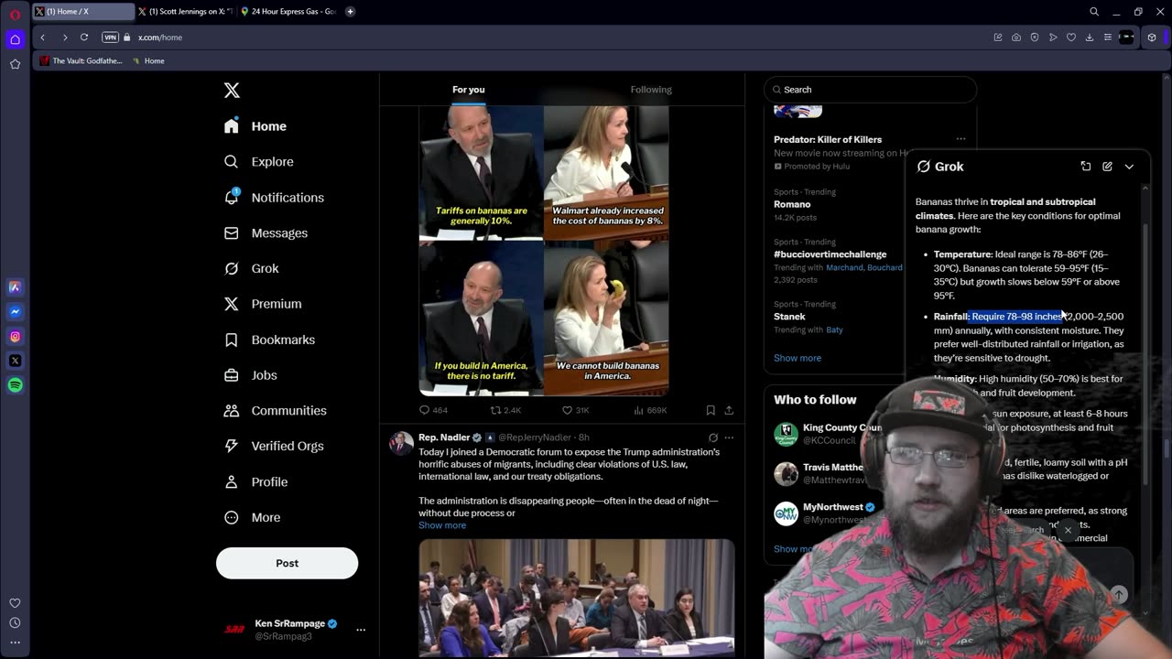Open the banana tariff meme image
Screen dimensions: 1172x659
pyautogui.click(x=544, y=250)
